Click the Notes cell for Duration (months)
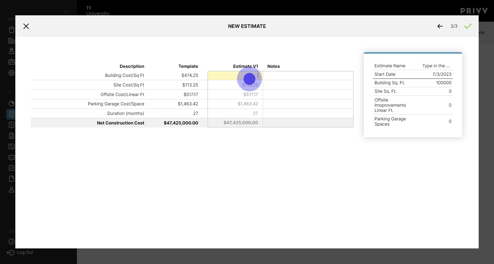The width and height of the screenshot is (494, 264). coord(308,113)
